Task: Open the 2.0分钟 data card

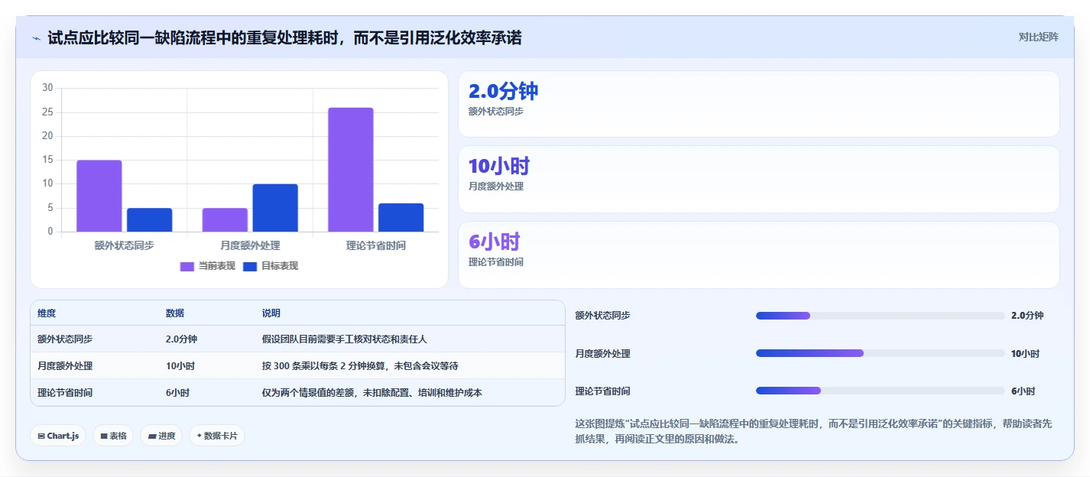Action: point(758,104)
